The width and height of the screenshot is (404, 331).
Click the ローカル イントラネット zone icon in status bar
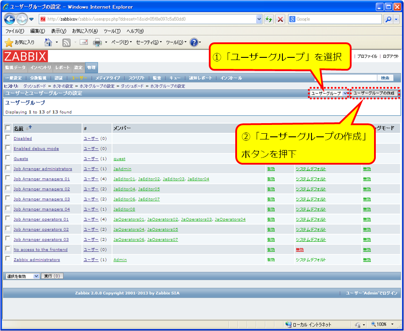pyautogui.click(x=289, y=324)
